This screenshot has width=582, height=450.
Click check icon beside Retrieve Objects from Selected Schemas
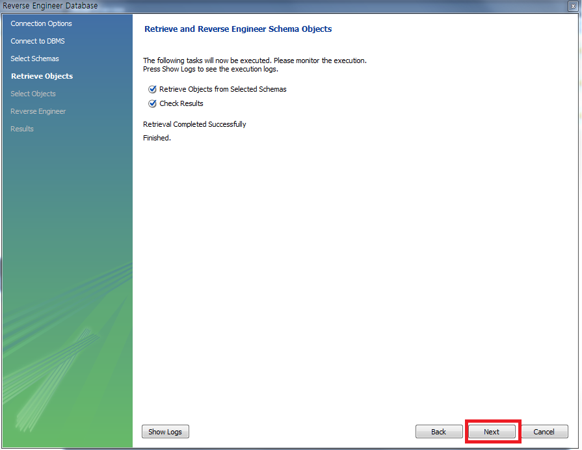click(x=152, y=89)
